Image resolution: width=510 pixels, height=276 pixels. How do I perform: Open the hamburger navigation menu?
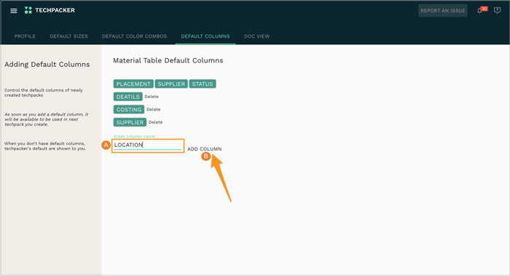coord(14,11)
